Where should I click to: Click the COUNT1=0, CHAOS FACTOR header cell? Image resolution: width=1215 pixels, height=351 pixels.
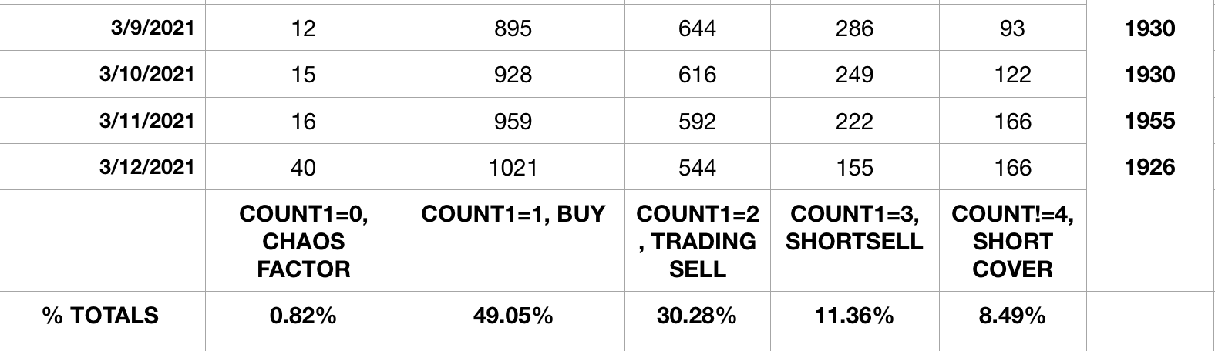pos(304,241)
